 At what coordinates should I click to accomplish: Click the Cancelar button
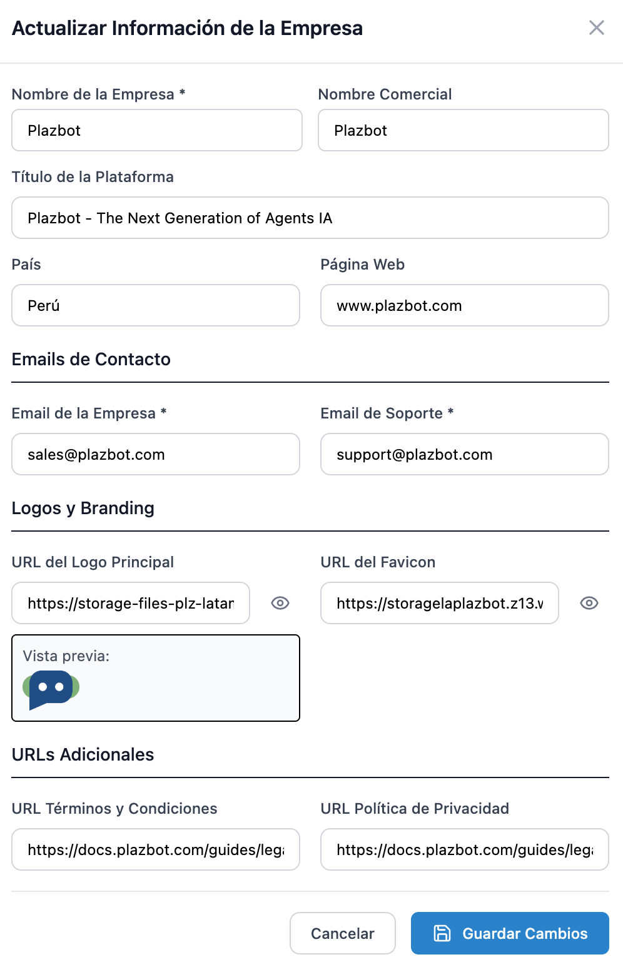coord(343,933)
